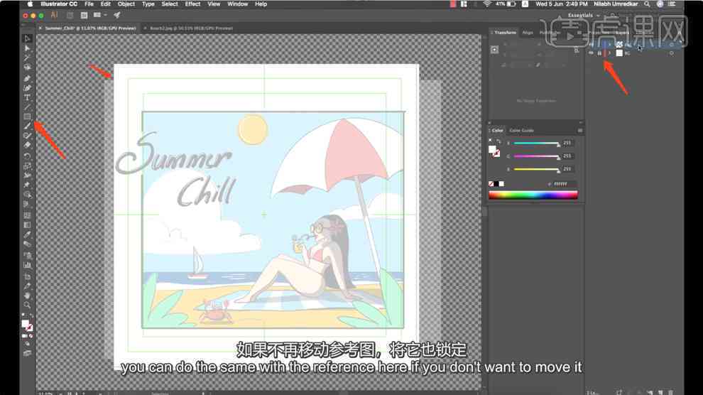Image resolution: width=703 pixels, height=395 pixels.
Task: Select the Gradient tool
Action: click(x=28, y=224)
